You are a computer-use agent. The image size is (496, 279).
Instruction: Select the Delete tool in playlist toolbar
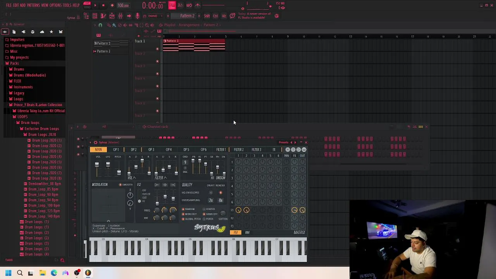tap(119, 25)
